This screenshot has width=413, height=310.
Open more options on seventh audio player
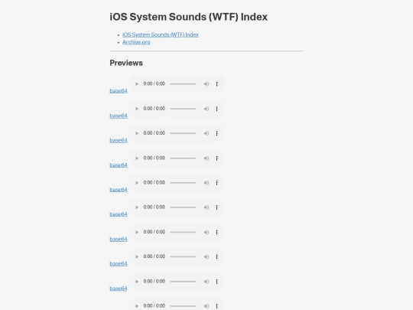[x=216, y=232]
